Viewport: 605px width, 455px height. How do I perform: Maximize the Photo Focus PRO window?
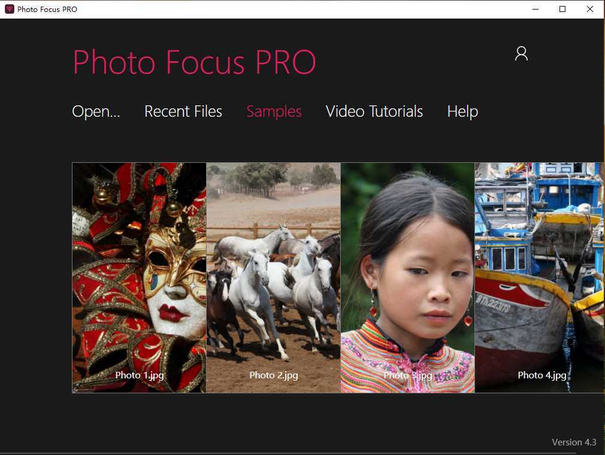(562, 9)
